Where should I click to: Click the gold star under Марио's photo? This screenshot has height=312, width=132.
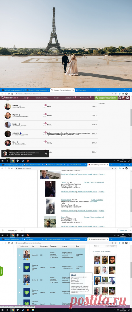tap(27, 259)
